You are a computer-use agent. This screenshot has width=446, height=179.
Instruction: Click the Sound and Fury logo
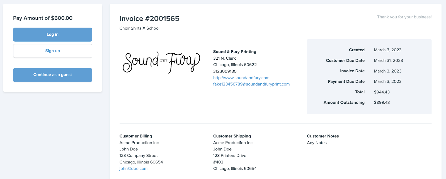[x=161, y=62]
